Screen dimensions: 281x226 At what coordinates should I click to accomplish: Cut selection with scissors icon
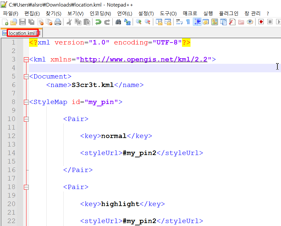[x=69, y=22]
